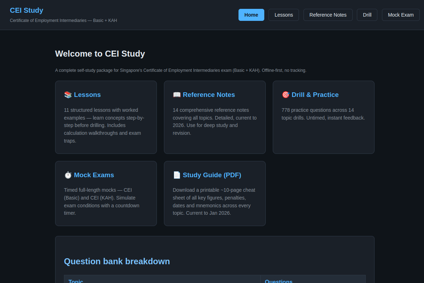Click the '778 practice questions' description

click(x=323, y=114)
